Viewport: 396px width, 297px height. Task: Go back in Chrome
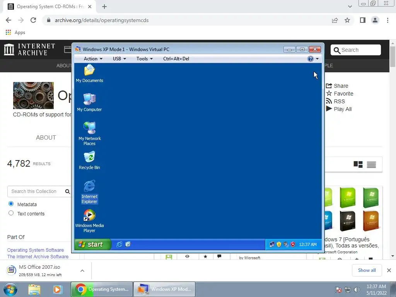pos(9,20)
